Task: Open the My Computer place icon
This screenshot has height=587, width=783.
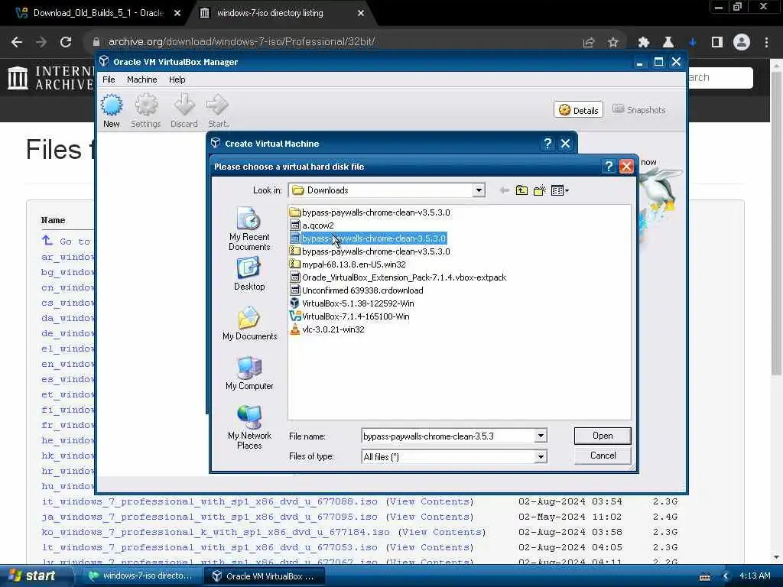Action: pyautogui.click(x=249, y=373)
